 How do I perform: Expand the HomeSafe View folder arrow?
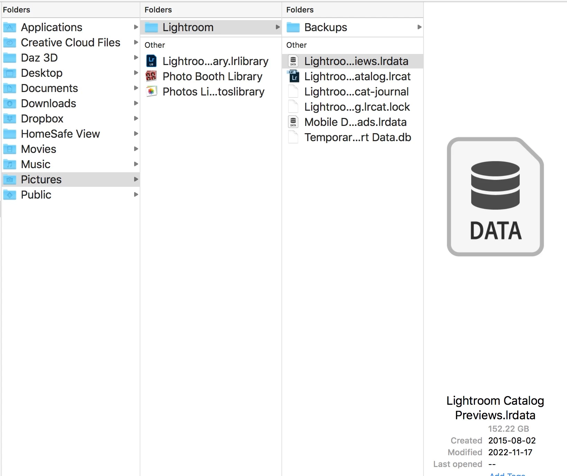point(136,134)
